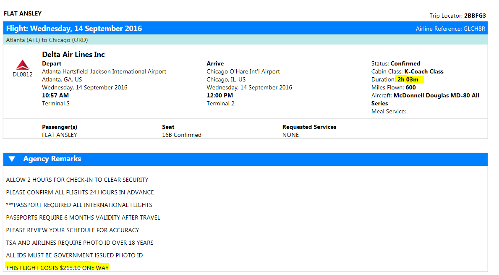
Task: Click Atlanta Hartsfield-Jackson International Airport text
Action: [104, 72]
